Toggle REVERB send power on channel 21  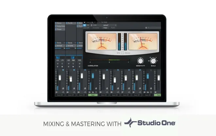coord(56,46)
